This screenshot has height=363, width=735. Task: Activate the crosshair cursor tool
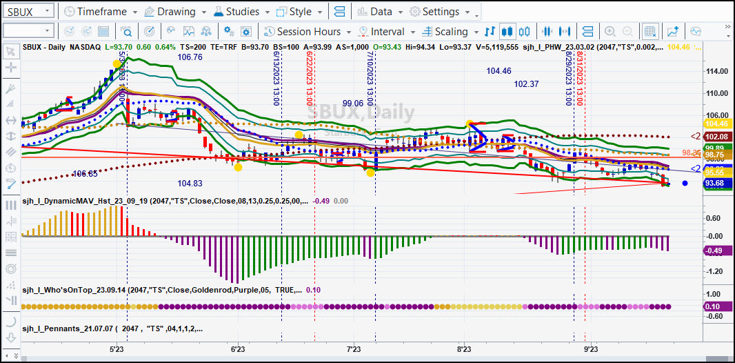point(10,67)
